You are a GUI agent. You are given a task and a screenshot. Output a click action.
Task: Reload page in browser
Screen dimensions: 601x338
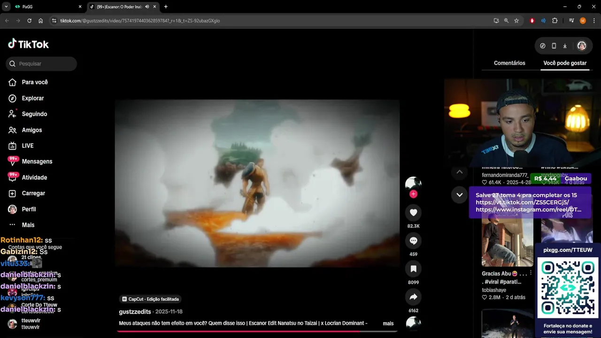(29, 21)
